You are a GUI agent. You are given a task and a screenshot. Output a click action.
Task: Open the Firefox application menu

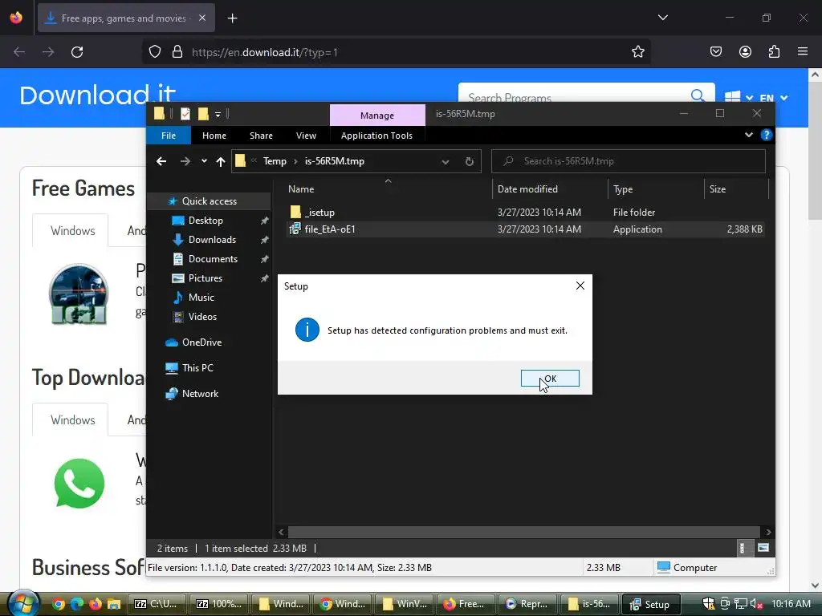point(803,52)
